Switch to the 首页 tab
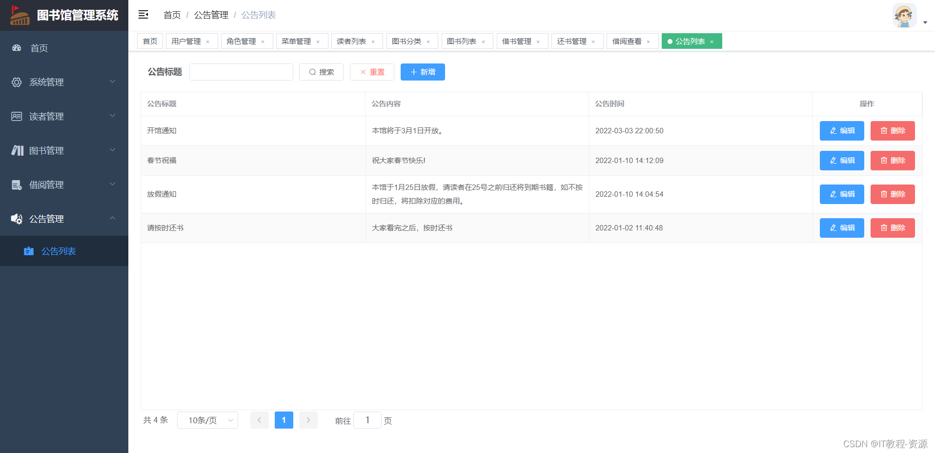Viewport: 935px width, 453px height. coord(150,41)
